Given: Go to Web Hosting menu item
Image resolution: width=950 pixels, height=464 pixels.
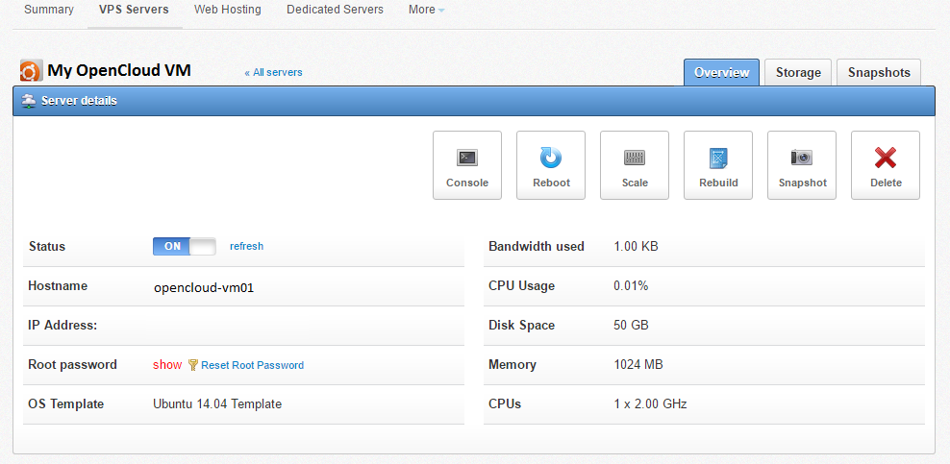Looking at the screenshot, I should 227,10.
